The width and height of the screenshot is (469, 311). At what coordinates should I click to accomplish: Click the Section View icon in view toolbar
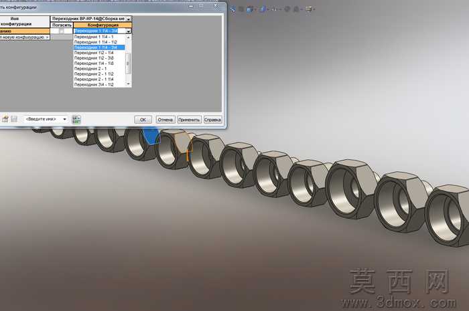[241, 9]
